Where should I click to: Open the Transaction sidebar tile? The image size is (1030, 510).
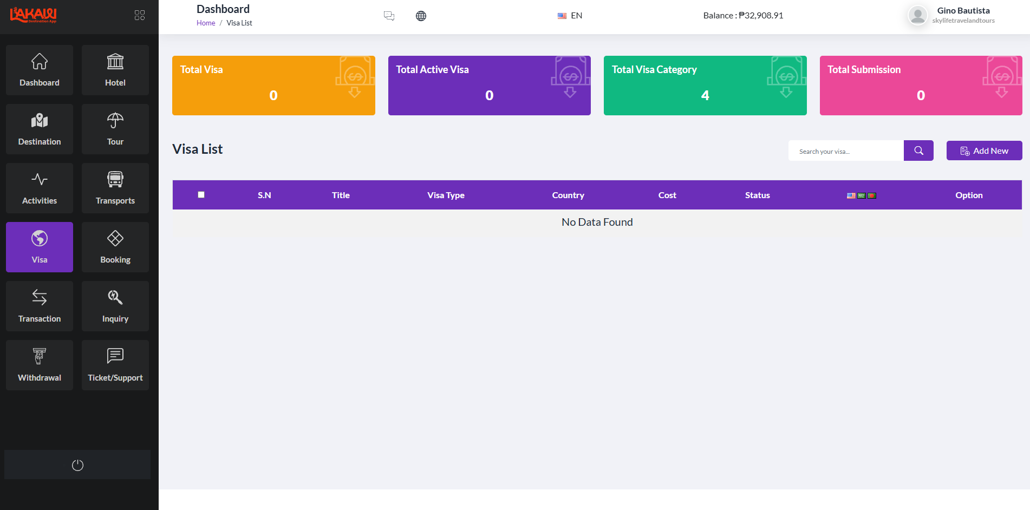[x=40, y=306]
